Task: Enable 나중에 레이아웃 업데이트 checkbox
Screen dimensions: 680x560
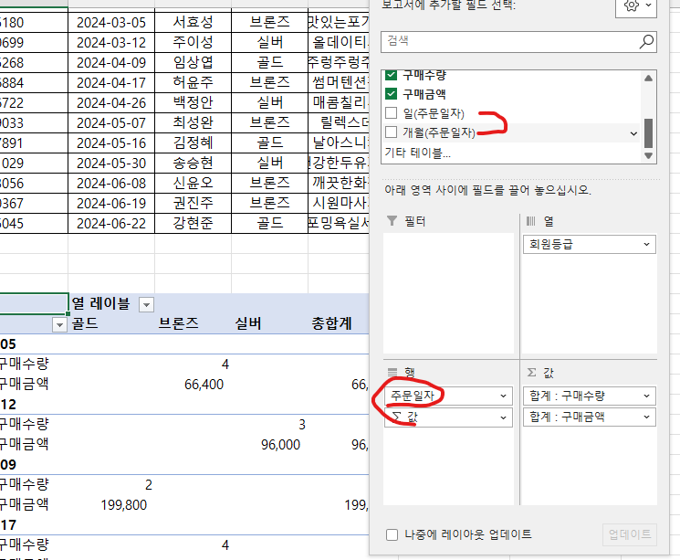Action: [392, 534]
